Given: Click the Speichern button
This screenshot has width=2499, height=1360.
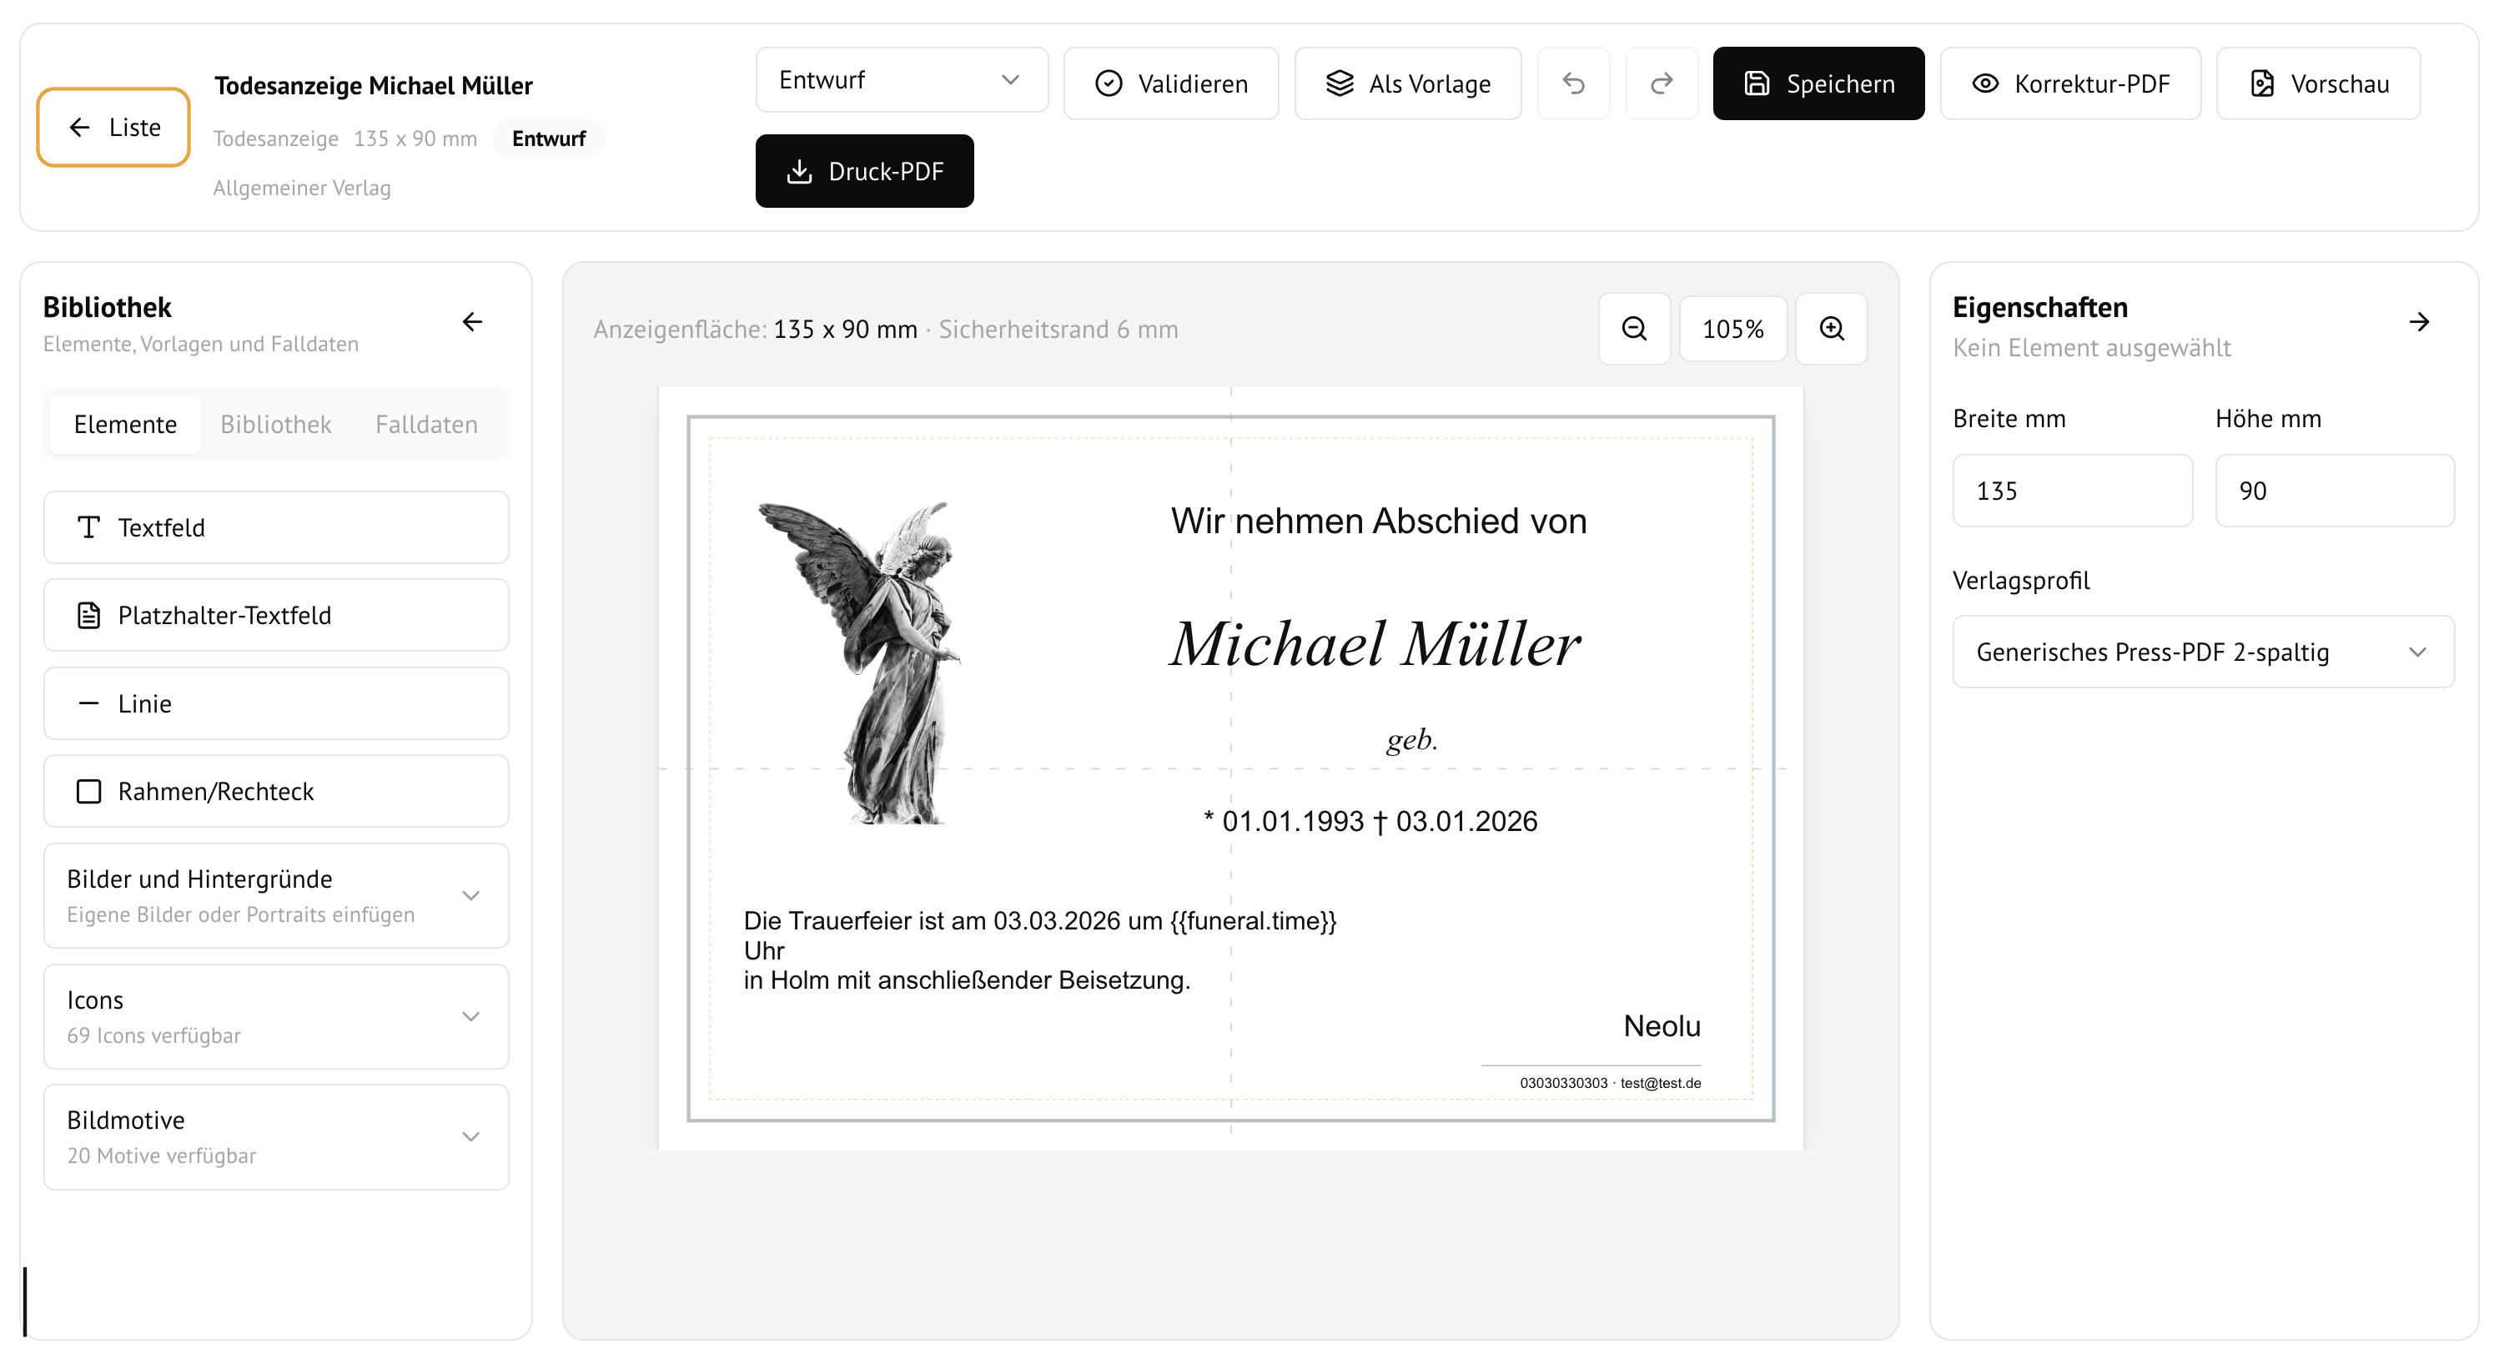Looking at the screenshot, I should [x=1819, y=83].
